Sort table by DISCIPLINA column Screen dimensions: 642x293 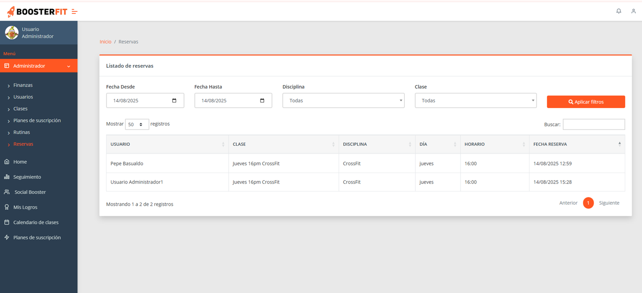tap(377, 144)
